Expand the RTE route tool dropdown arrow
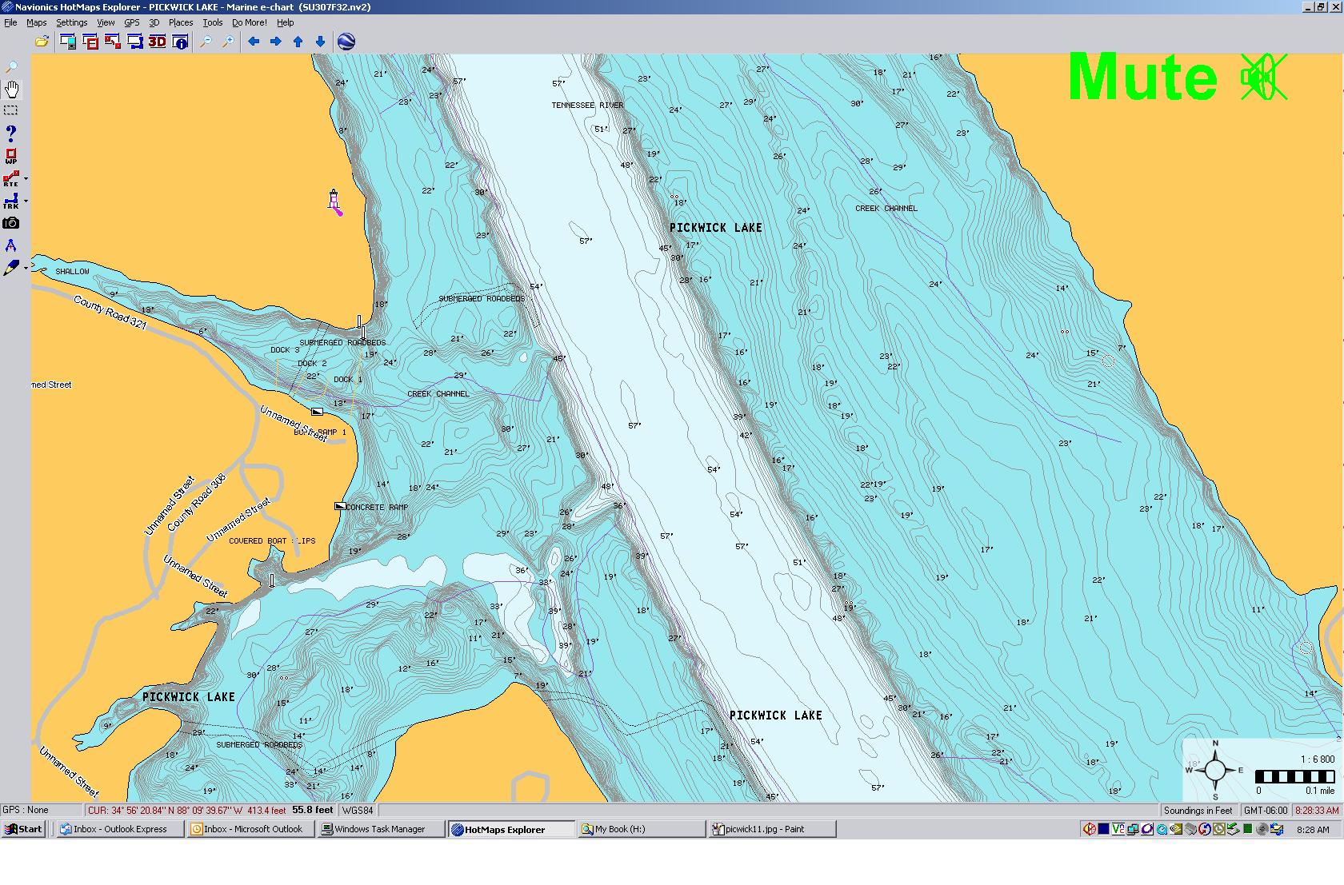 26,178
